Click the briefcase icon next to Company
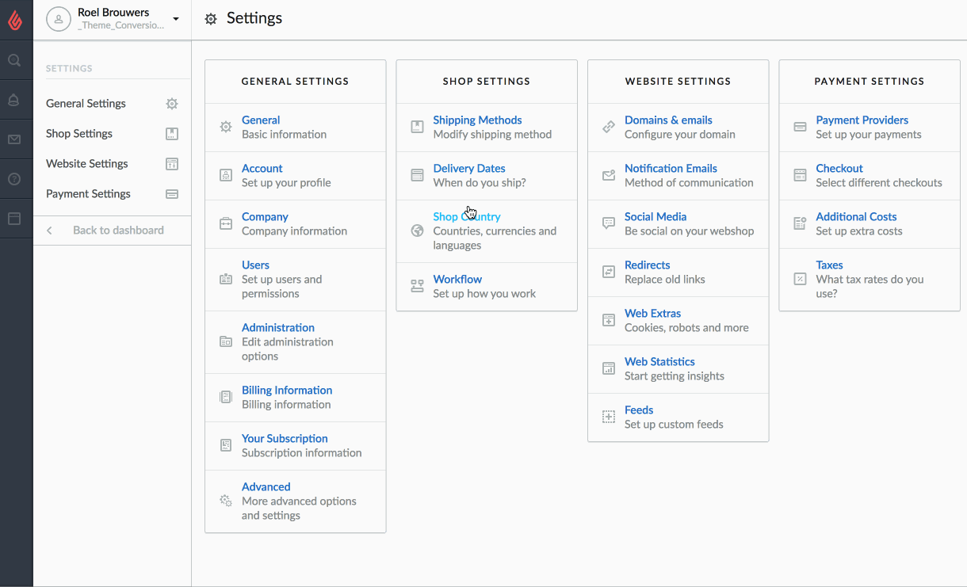 tap(226, 223)
